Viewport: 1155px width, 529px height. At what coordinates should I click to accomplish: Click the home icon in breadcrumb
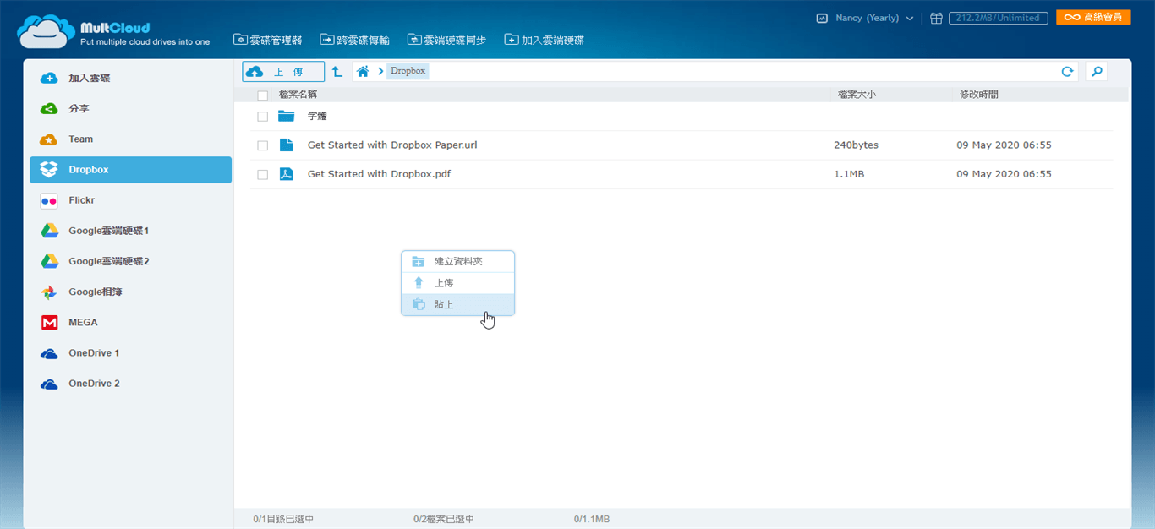tap(363, 72)
